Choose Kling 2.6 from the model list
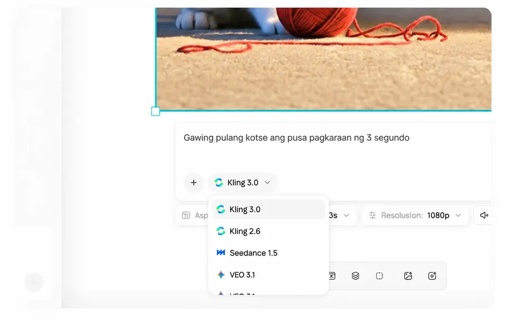The width and height of the screenshot is (505, 327). [x=268, y=231]
